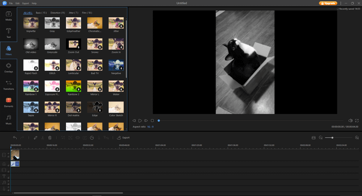
Task: Toggle preview volume speaker icon
Action: [x=350, y=121]
